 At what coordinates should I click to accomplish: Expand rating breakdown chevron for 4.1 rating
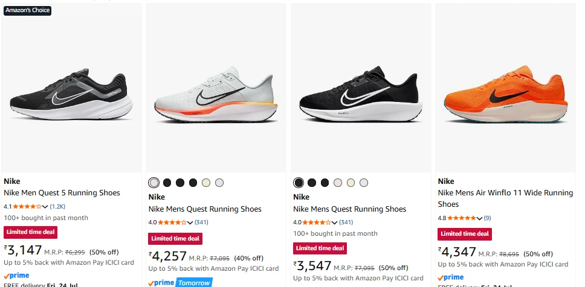45,207
